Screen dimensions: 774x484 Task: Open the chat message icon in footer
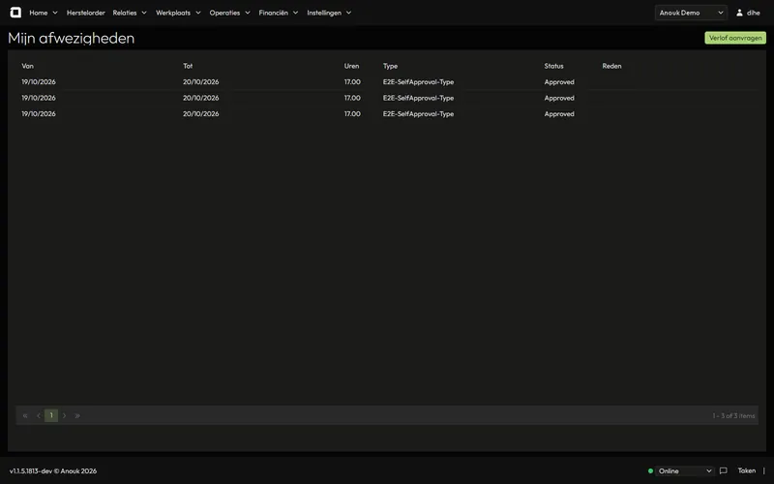pos(723,470)
